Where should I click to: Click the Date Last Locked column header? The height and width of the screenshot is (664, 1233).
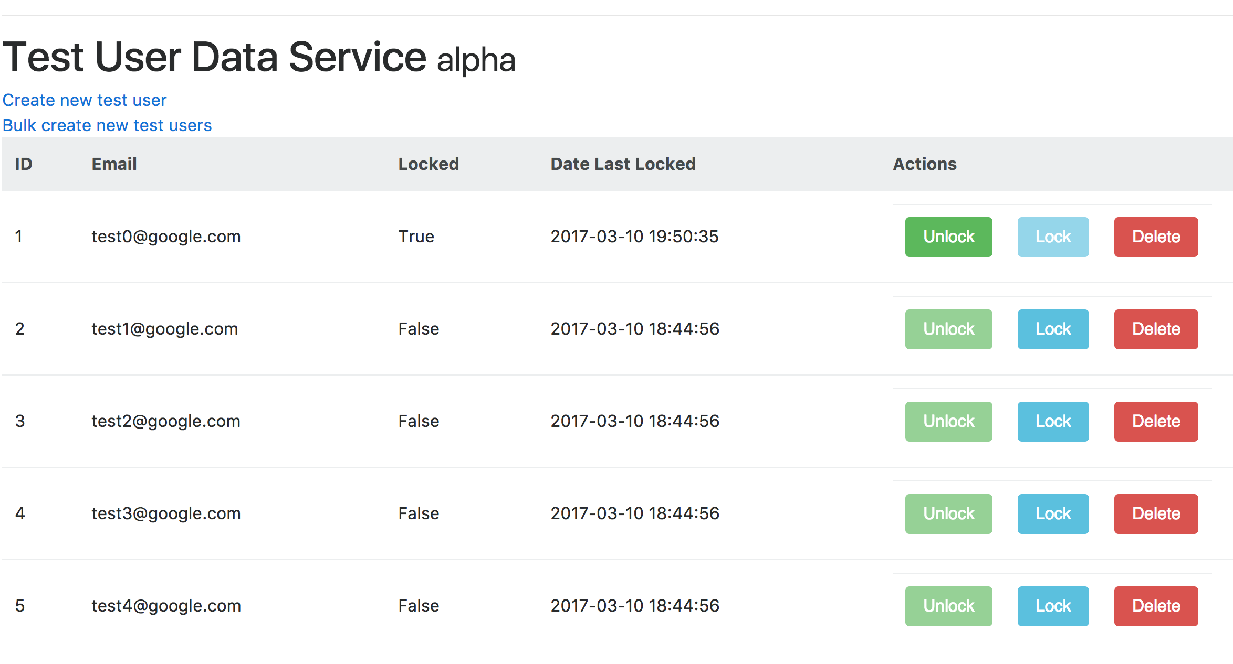(623, 164)
